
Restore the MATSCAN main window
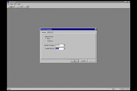[127, 2]
